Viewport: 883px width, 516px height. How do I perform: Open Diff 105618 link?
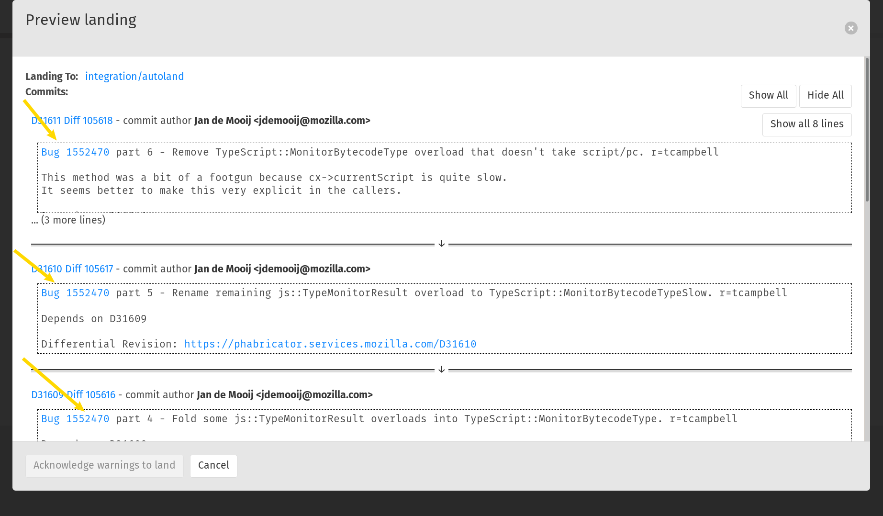(88, 121)
